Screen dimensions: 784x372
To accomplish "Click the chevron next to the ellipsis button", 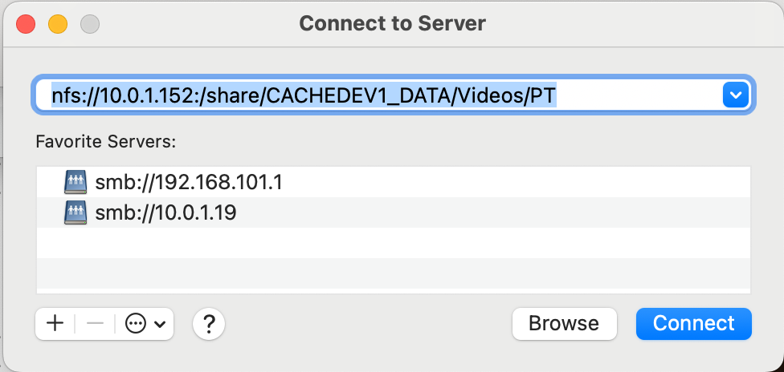I will [159, 324].
